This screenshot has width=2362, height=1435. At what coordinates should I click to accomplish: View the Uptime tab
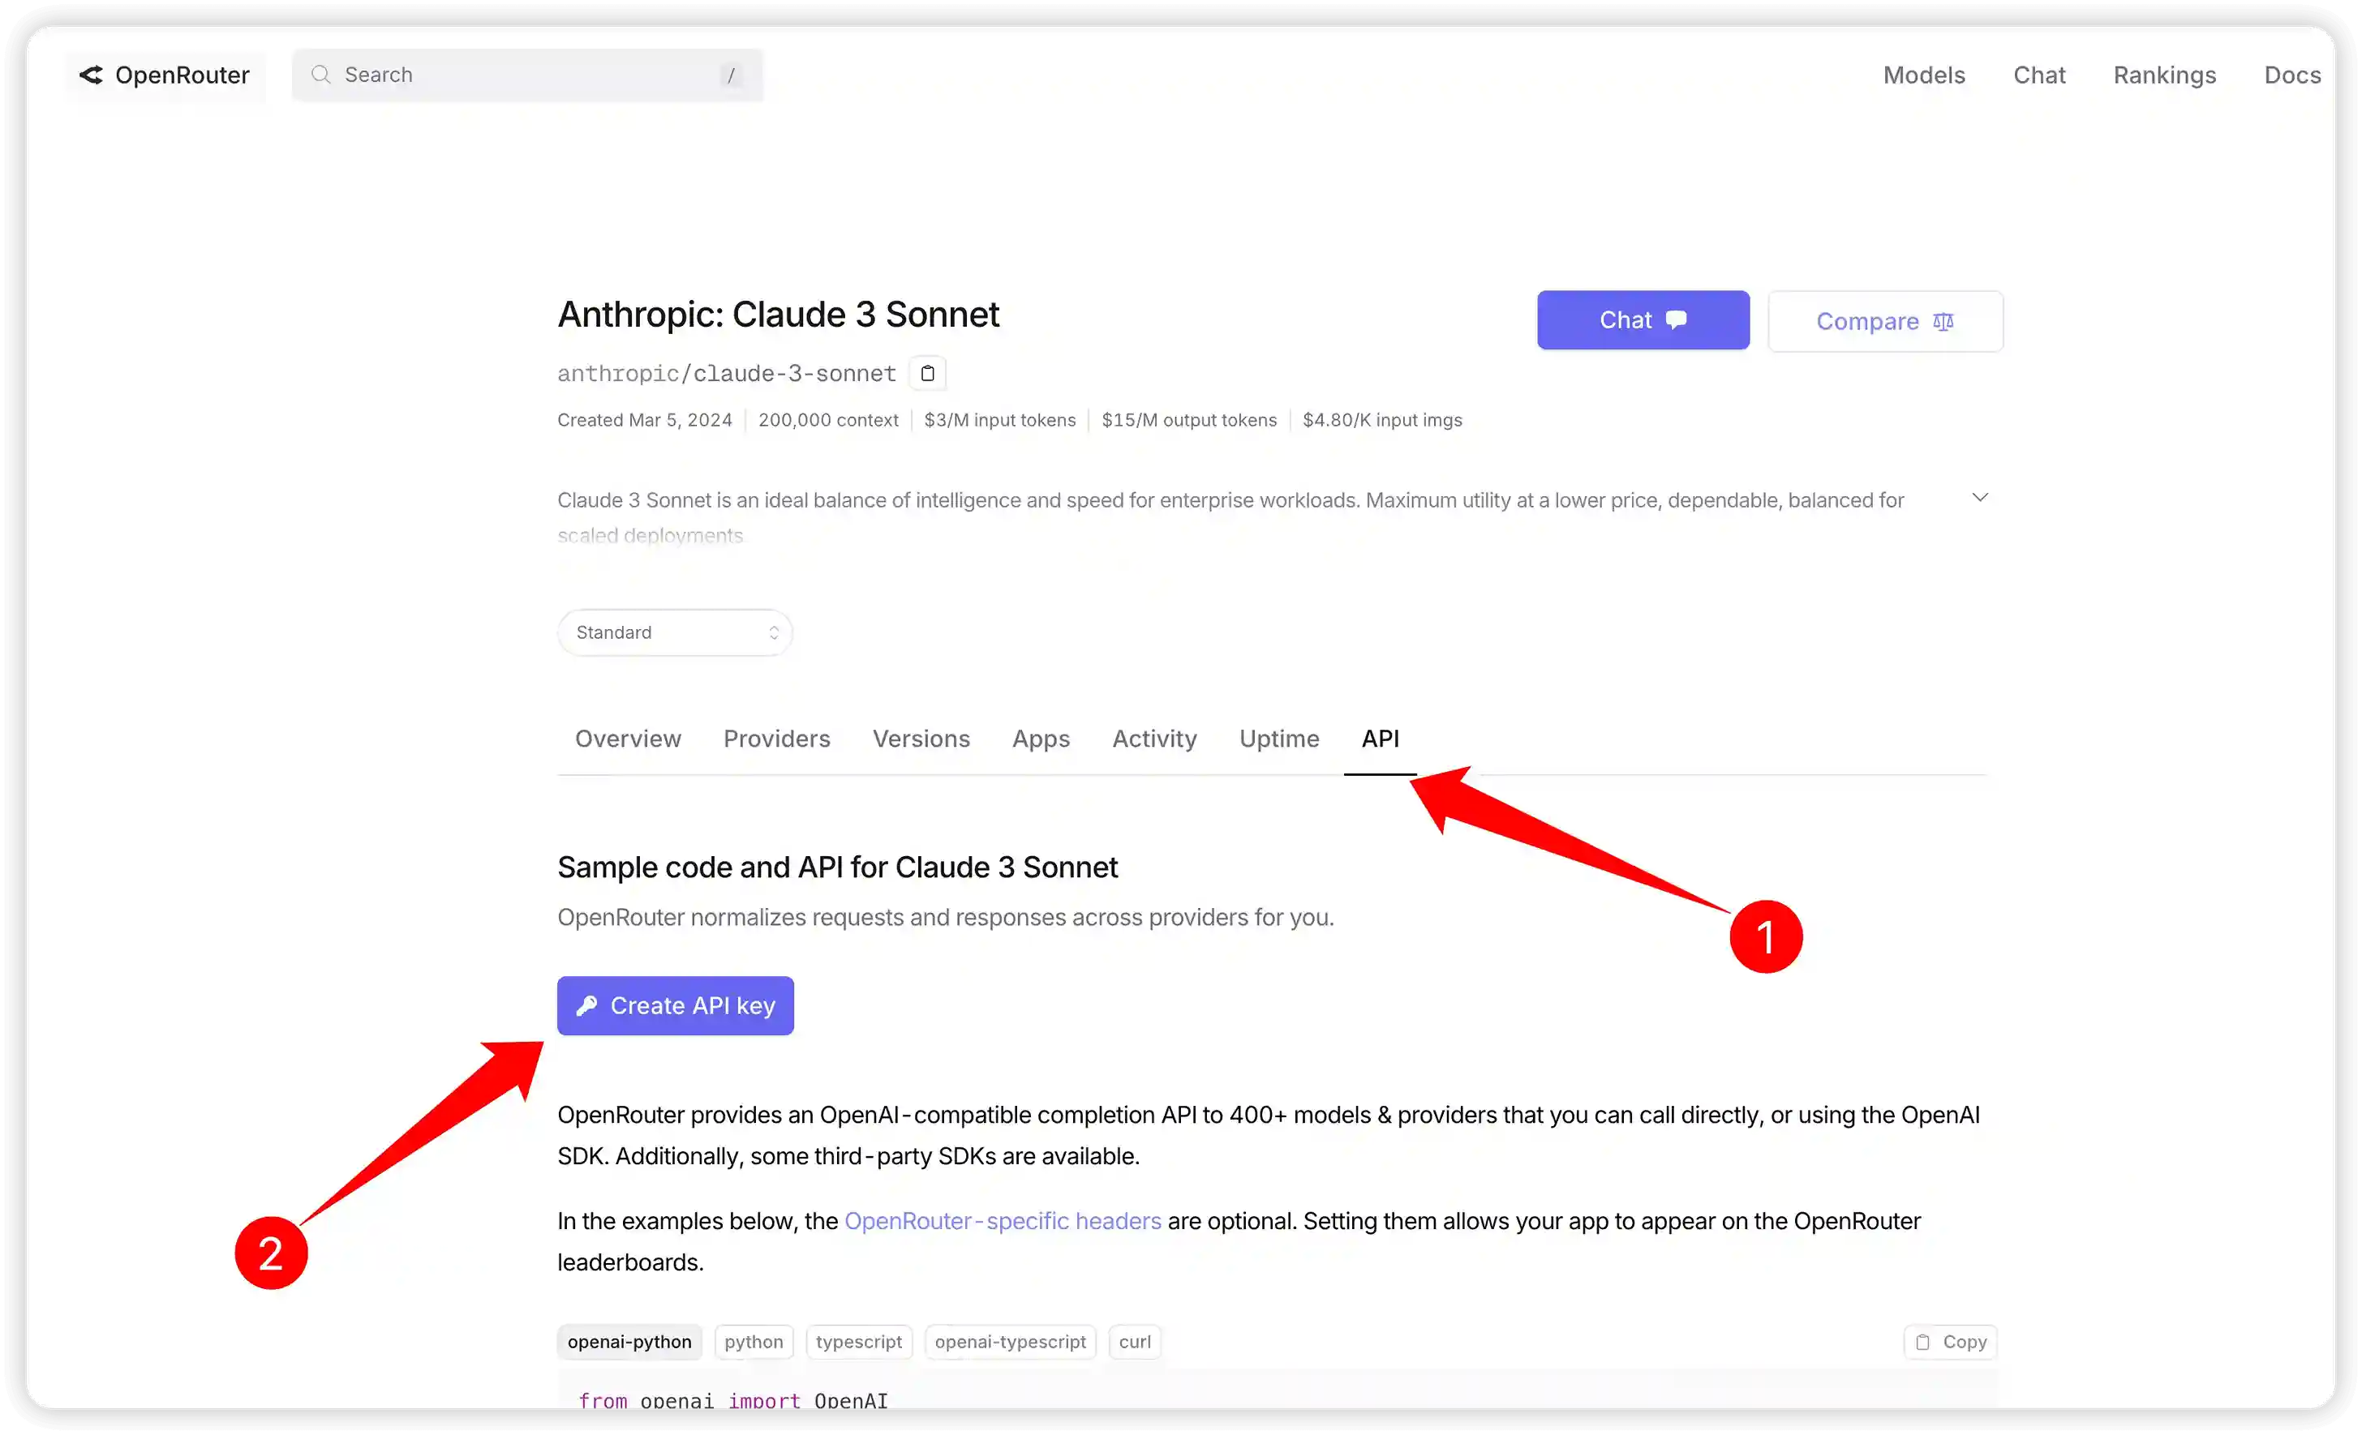(x=1279, y=739)
